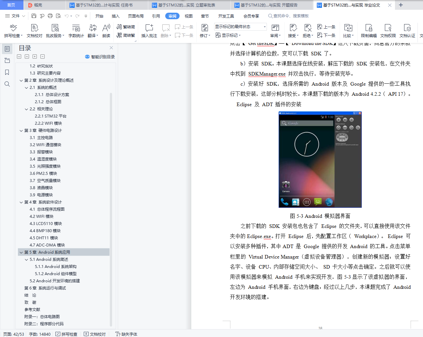Select outline item 4.4 BMP180 module
The width and height of the screenshot is (423, 337).
click(45, 231)
